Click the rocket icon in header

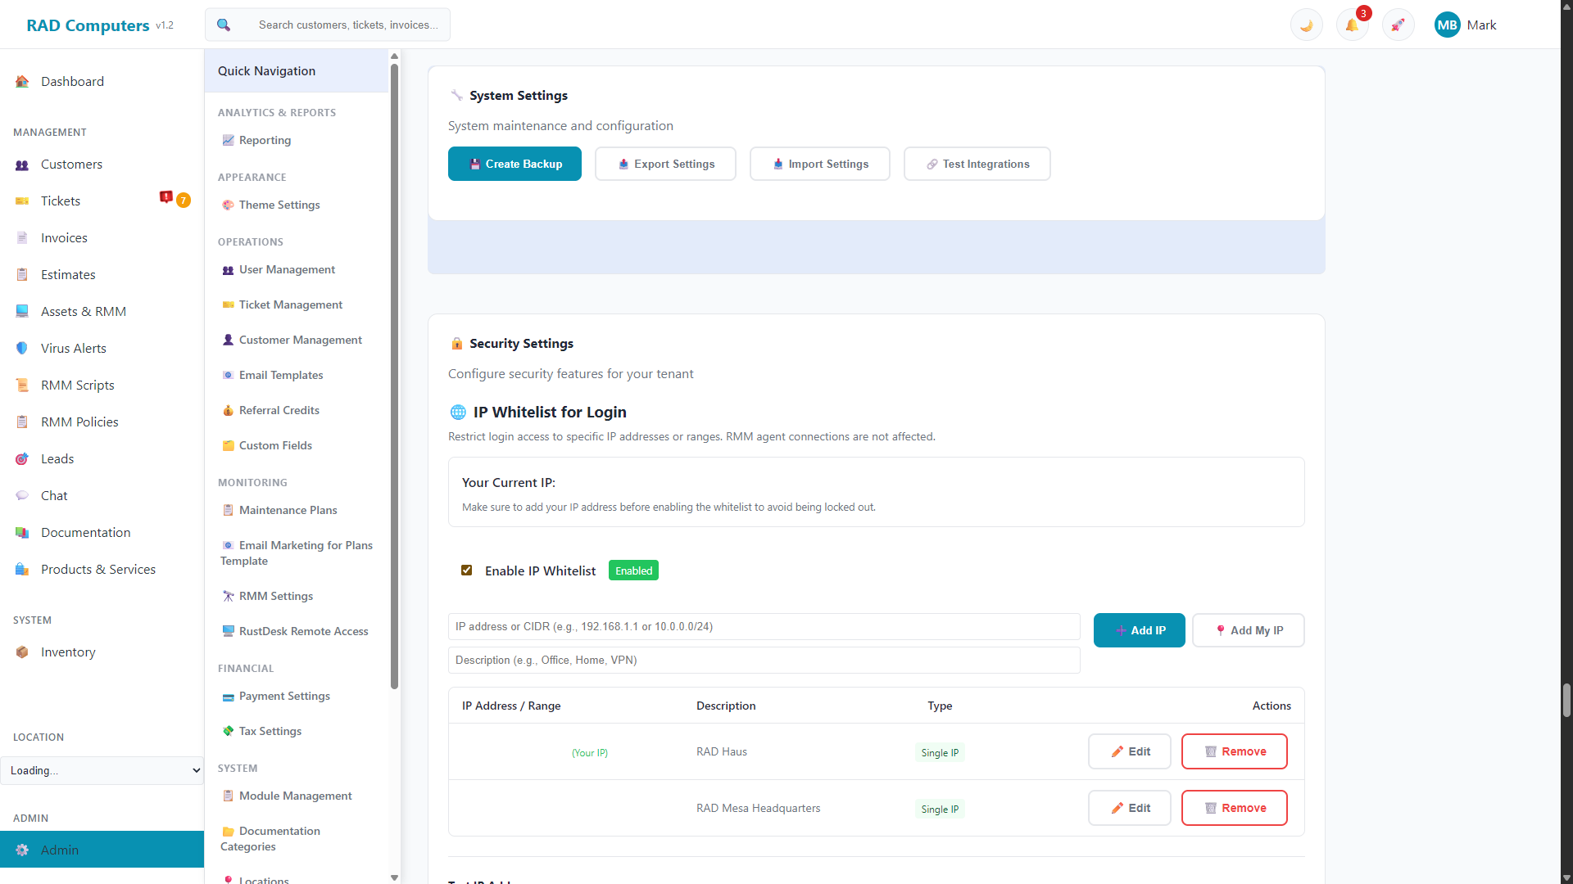pos(1398,25)
